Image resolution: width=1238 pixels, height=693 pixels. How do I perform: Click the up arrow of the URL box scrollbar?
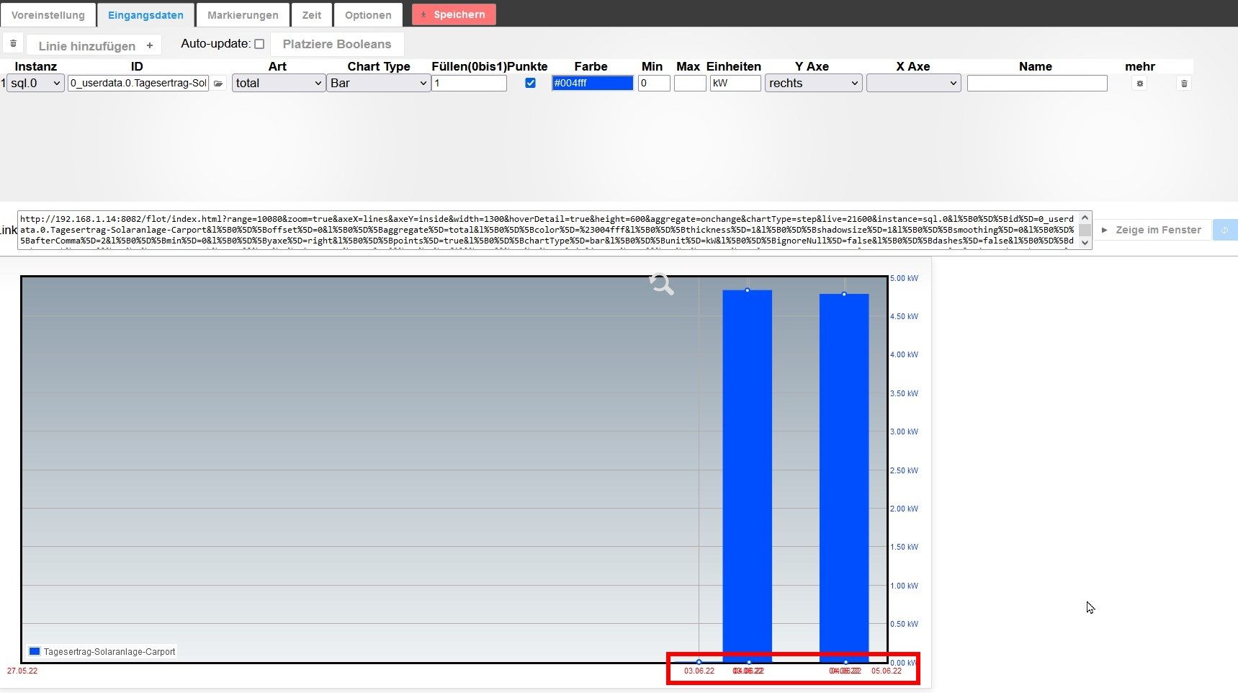point(1085,218)
